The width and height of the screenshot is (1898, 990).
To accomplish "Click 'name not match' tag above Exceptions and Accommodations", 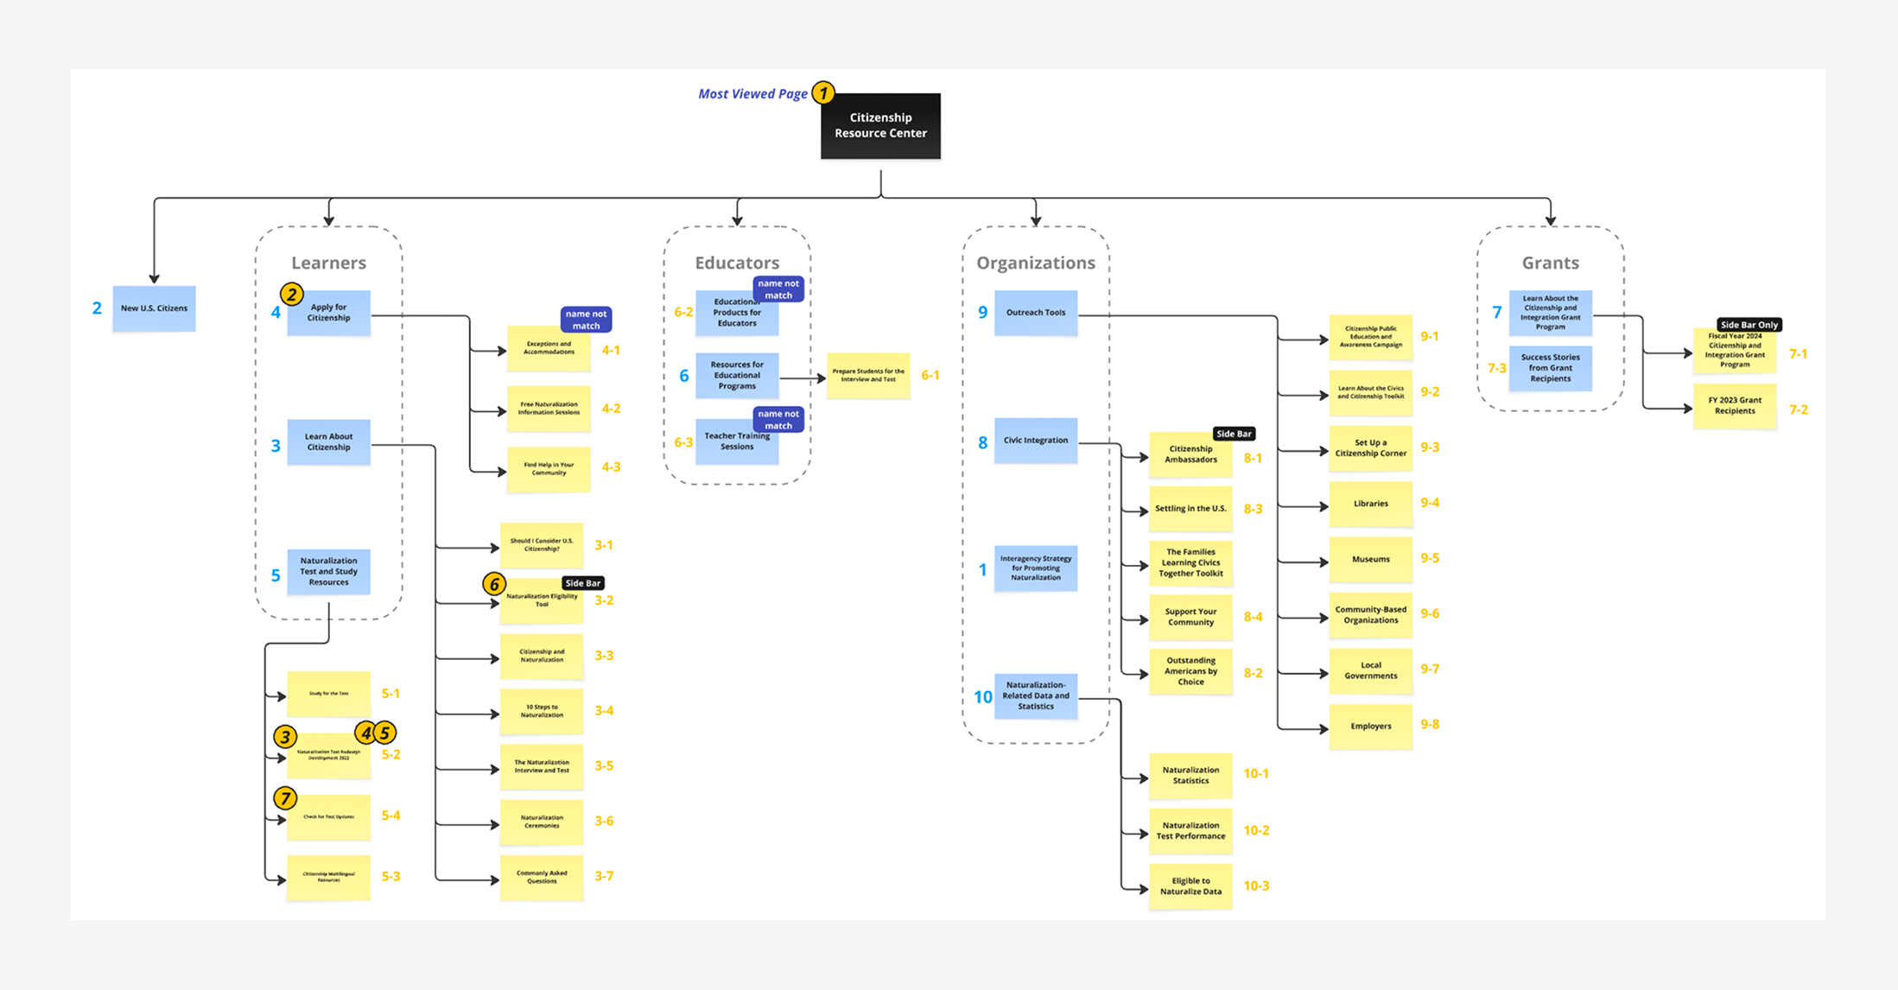I will 586,320.
